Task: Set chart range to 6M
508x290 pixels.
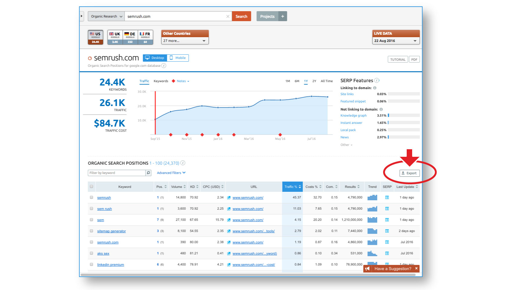Action: 297,81
